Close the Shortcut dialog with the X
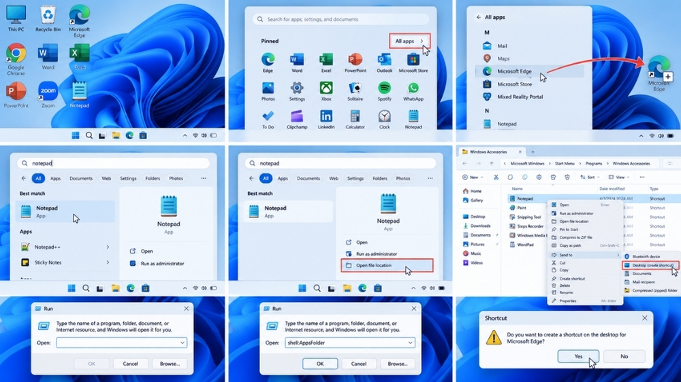Image resolution: width=681 pixels, height=382 pixels. (x=644, y=318)
